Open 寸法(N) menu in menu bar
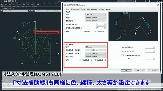The width and height of the screenshot is (163, 91). tap(45, 3)
